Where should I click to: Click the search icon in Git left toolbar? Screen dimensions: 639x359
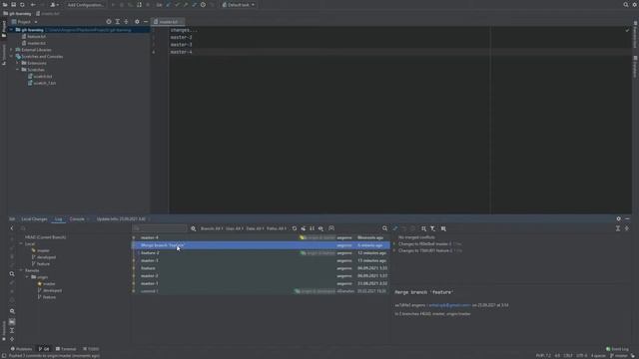pos(12,274)
